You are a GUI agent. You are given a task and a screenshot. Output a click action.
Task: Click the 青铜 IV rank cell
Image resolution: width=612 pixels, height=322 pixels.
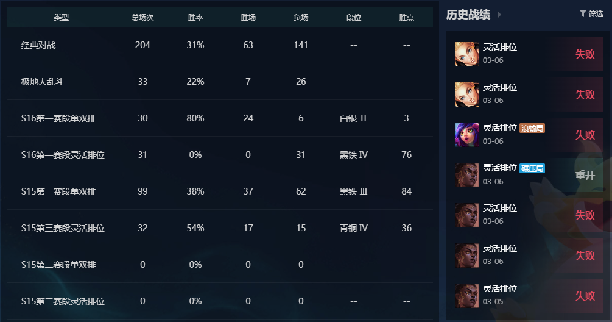click(354, 228)
